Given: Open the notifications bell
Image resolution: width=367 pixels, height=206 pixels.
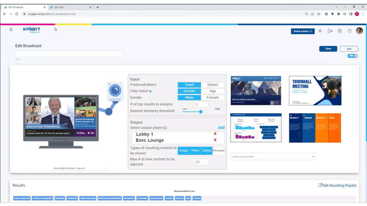Looking at the screenshot, I should (x=329, y=31).
